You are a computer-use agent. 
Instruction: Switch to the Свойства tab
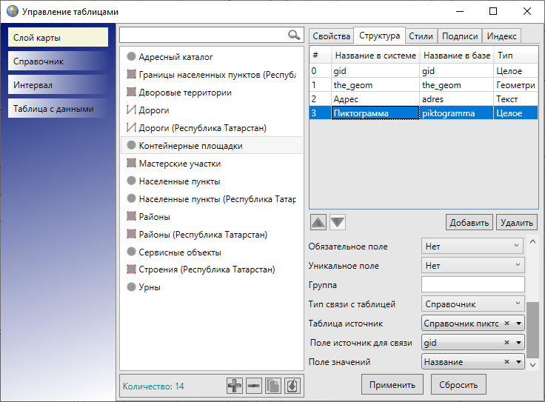[x=331, y=36]
